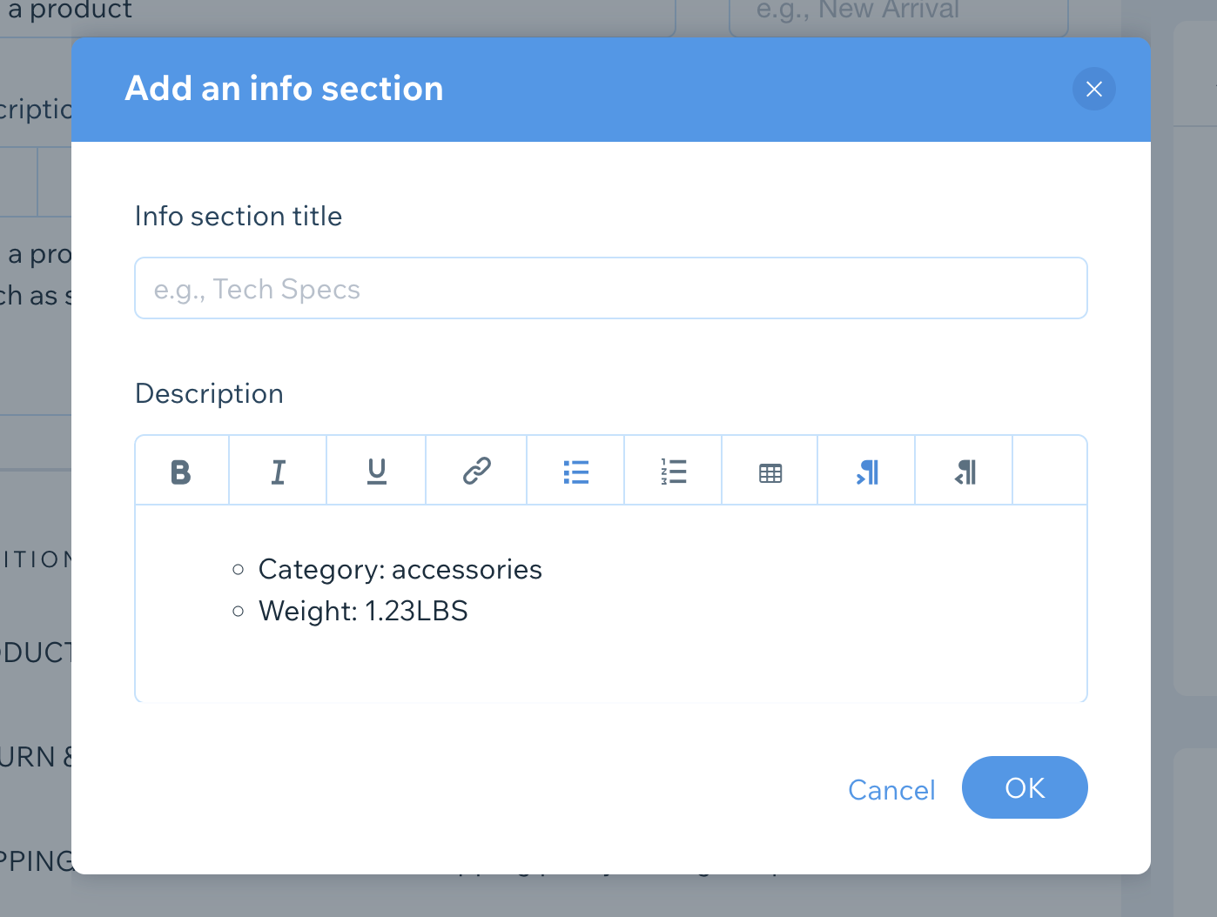The height and width of the screenshot is (917, 1217).
Task: Underline the description text
Action: (x=376, y=472)
